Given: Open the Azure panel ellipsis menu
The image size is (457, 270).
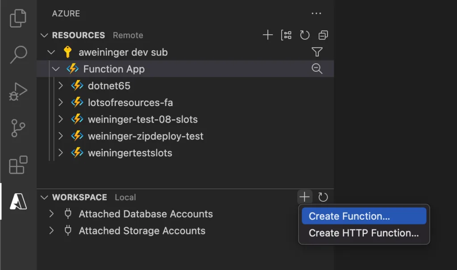Looking at the screenshot, I should pos(316,14).
